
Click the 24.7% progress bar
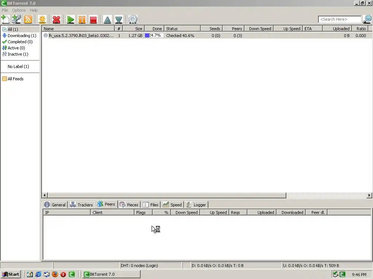pos(154,36)
